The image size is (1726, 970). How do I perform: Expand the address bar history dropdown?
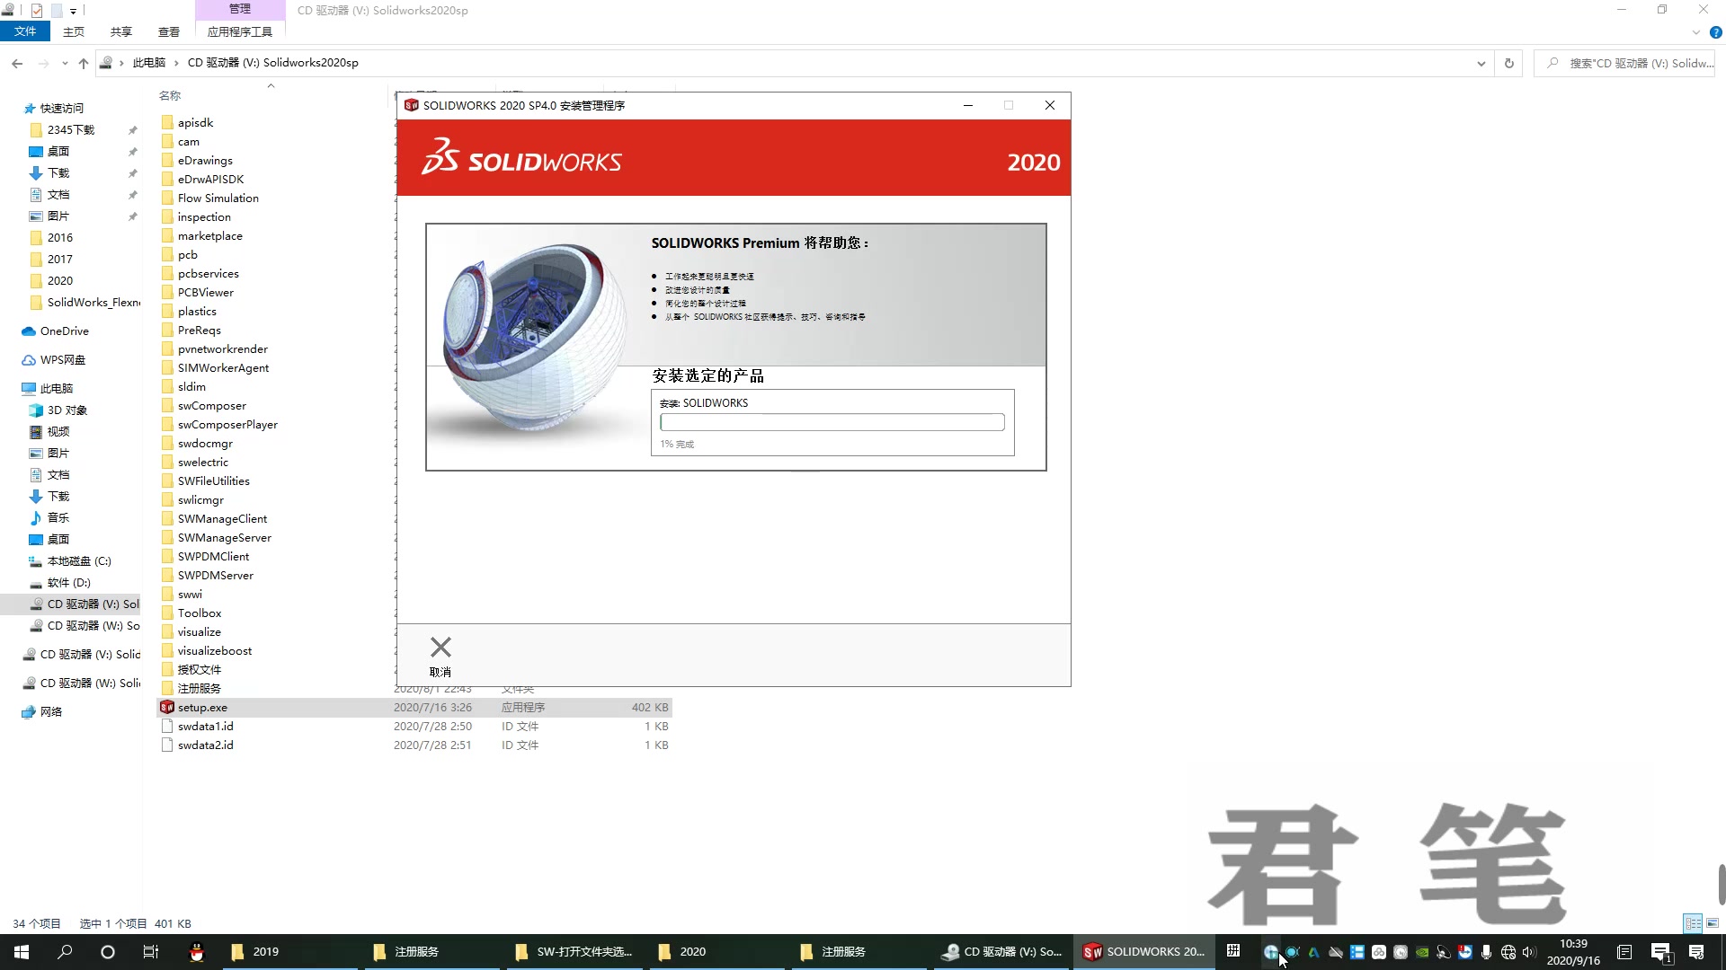coord(1481,63)
